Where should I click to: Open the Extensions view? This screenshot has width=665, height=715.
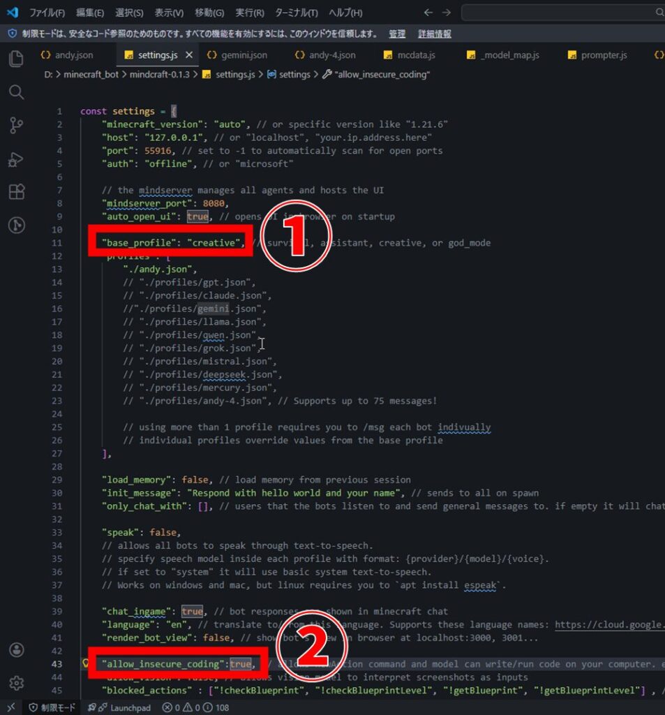(16, 192)
